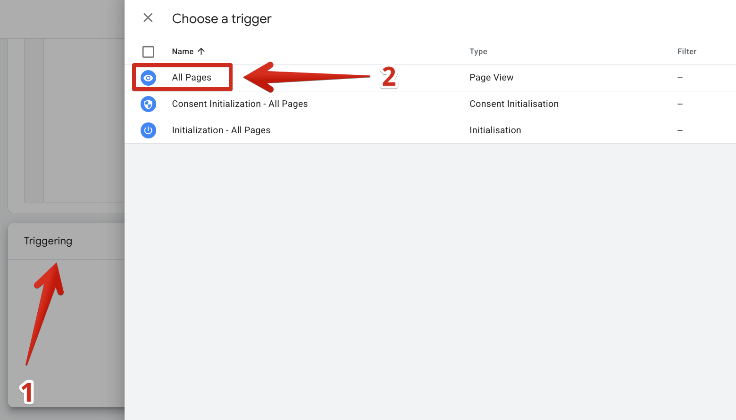Toggle the select-all triggers checkbox
The image size is (736, 420).
148,52
